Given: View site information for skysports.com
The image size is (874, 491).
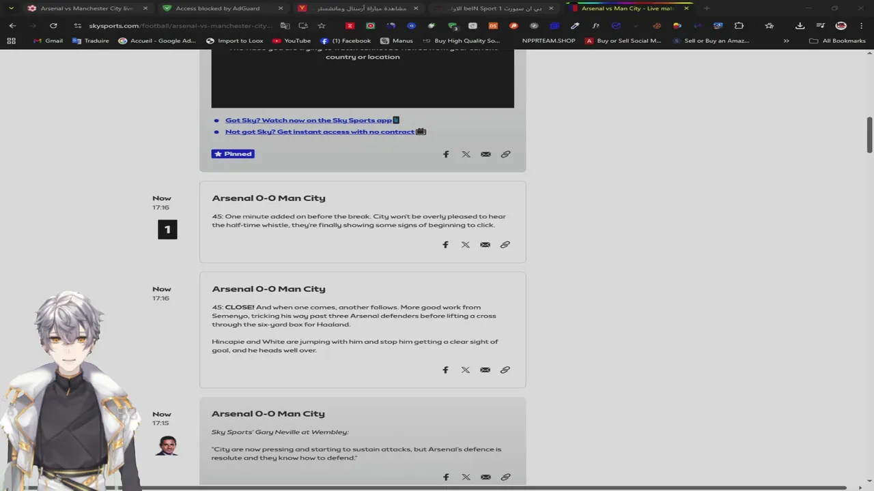Looking at the screenshot, I should pos(78,26).
